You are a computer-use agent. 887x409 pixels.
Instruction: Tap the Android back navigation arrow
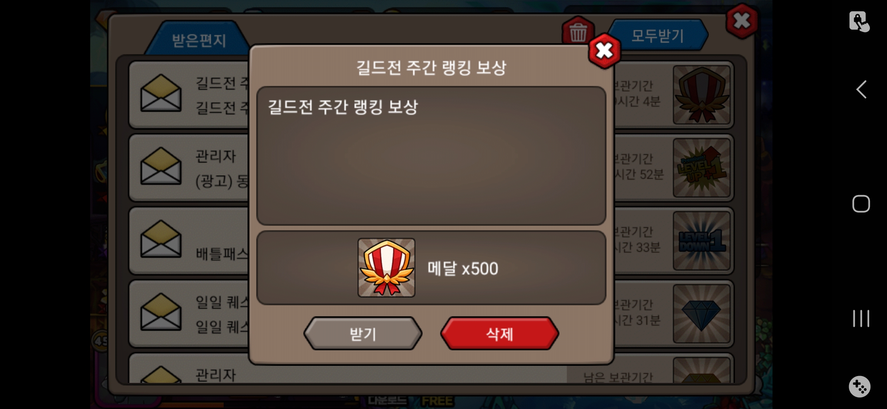[861, 89]
